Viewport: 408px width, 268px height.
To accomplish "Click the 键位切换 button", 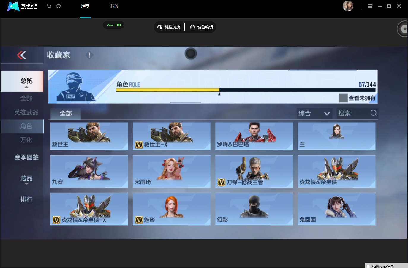I will [x=169, y=27].
